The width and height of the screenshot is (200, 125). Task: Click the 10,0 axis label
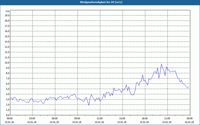(7, 63)
